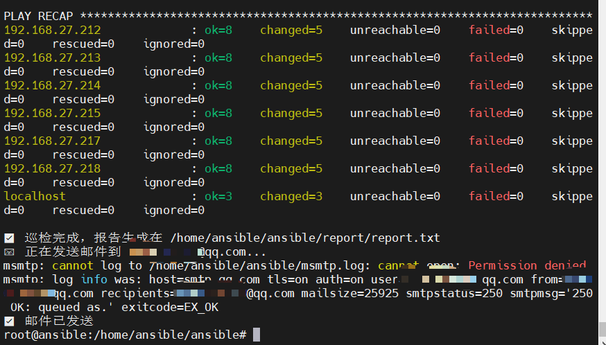Screen dimensions: 606x345
Task: Click exitcode=EX_OK in the msmtp log
Action: pos(170,307)
